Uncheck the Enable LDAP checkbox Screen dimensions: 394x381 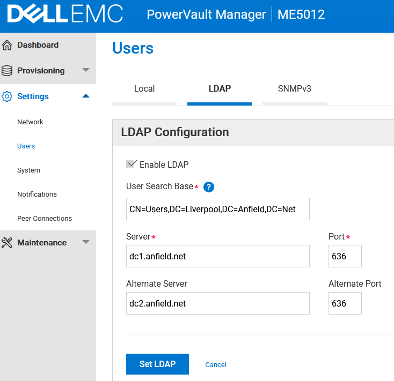point(131,164)
